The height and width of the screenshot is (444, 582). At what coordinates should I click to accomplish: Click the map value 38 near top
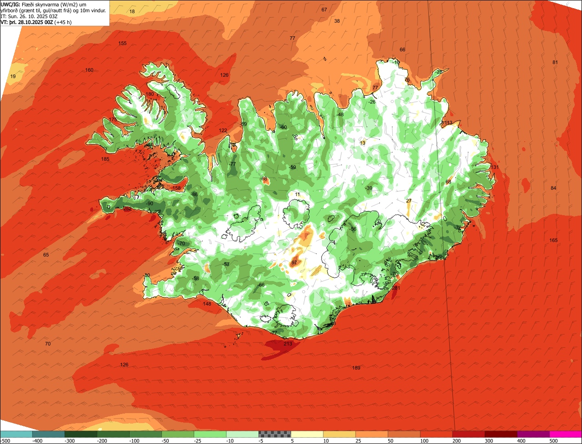337,21
